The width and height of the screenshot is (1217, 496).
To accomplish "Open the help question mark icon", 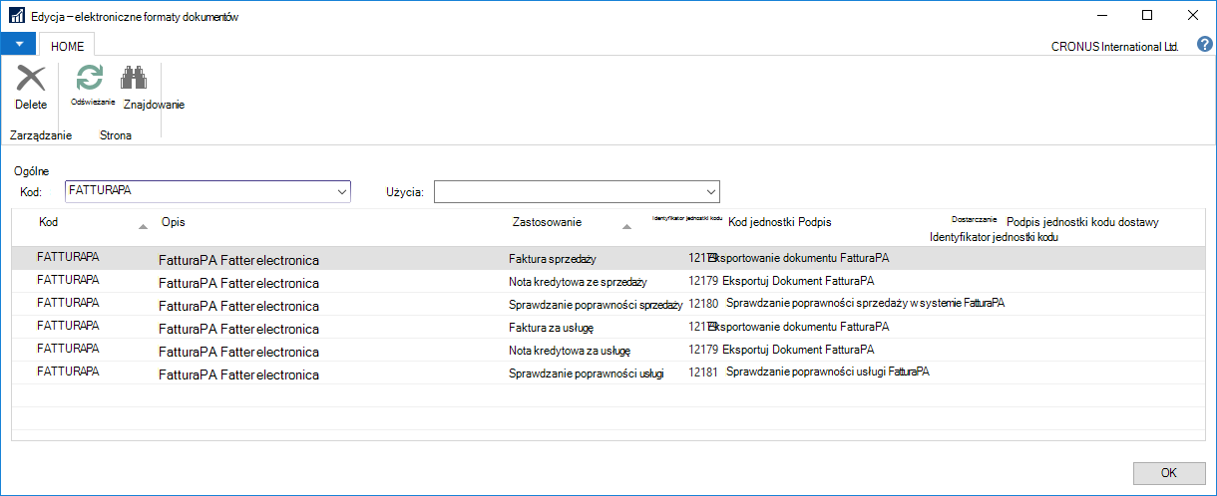I will coord(1204,45).
